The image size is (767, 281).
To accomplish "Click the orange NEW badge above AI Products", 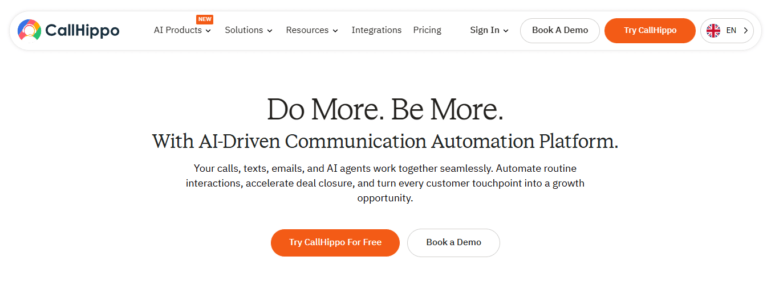I will pyautogui.click(x=205, y=19).
